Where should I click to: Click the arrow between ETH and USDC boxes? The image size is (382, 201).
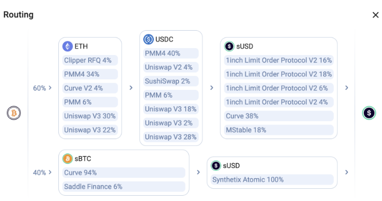click(131, 88)
